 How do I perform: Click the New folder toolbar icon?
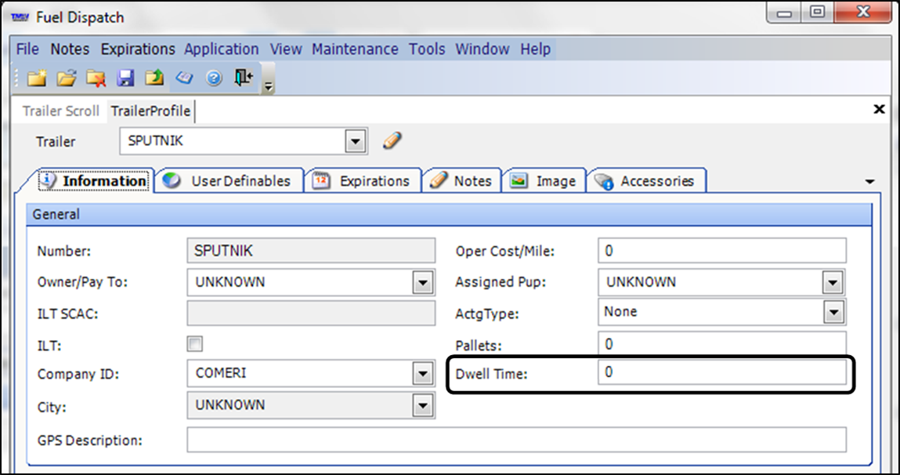pyautogui.click(x=37, y=78)
